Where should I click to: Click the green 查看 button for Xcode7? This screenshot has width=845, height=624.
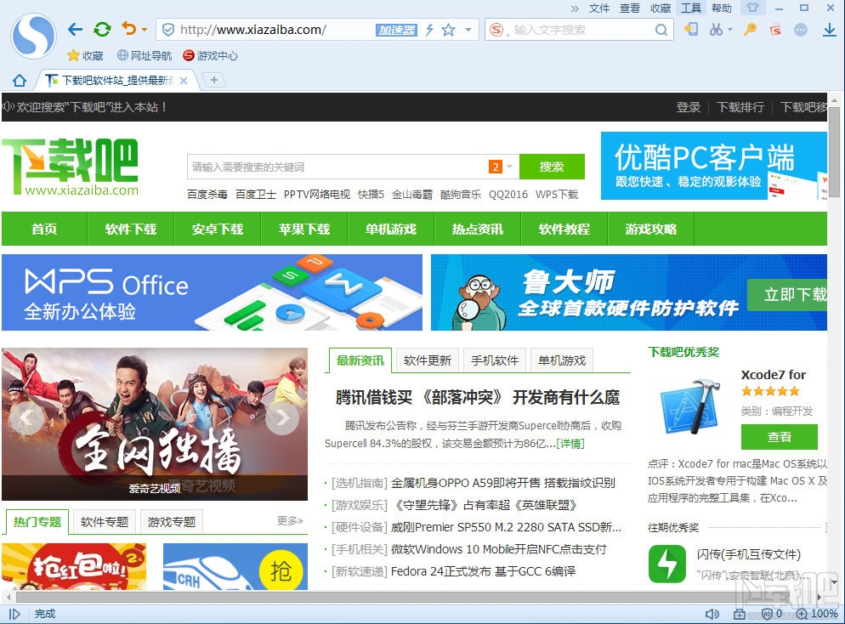coord(780,437)
